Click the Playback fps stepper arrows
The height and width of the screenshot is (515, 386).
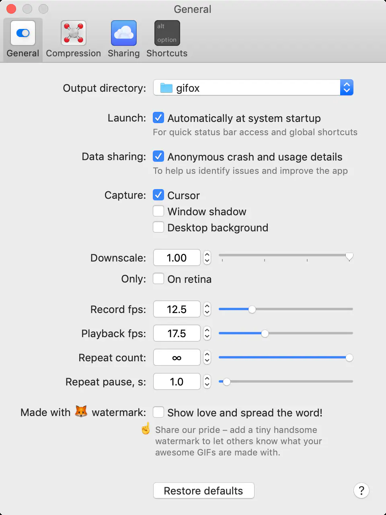pos(207,333)
